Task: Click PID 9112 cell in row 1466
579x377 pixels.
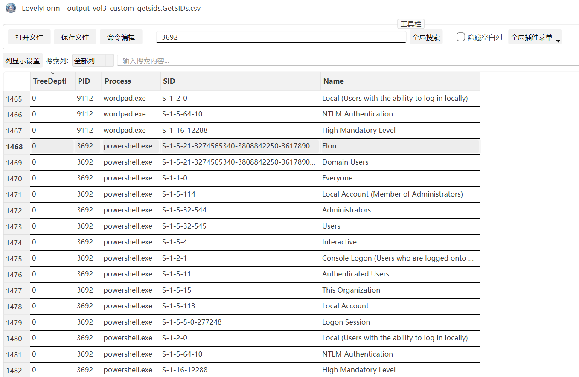Action: point(88,114)
